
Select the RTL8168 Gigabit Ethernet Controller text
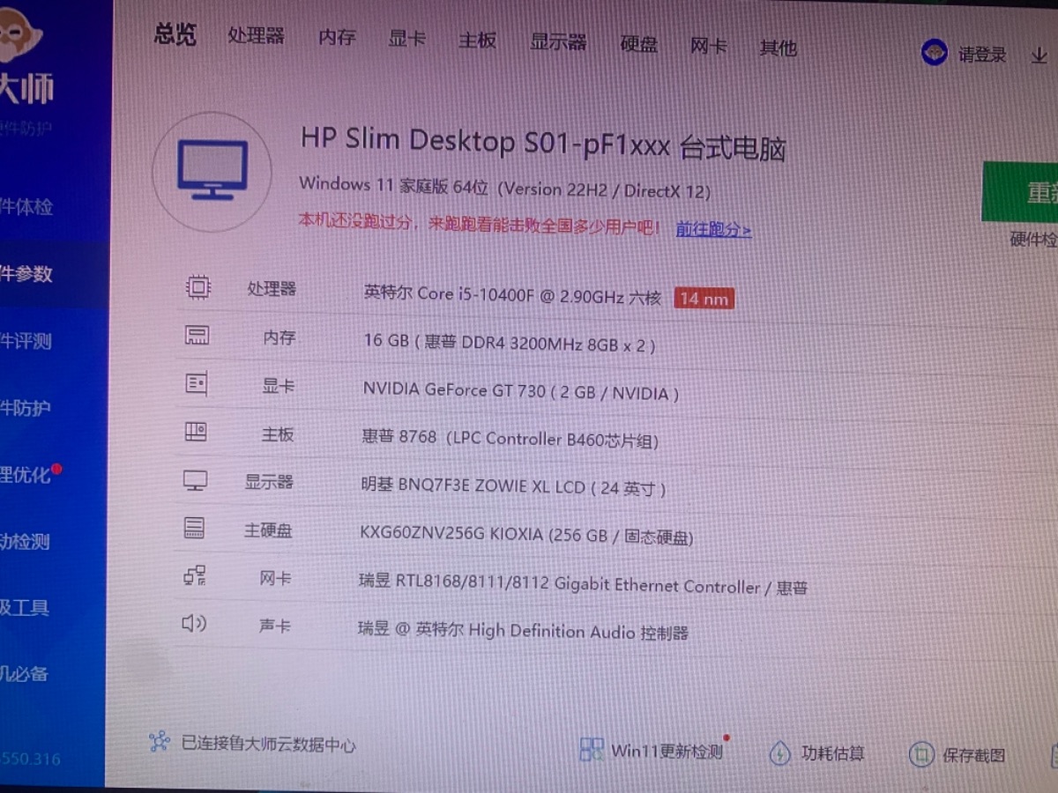pos(583,584)
